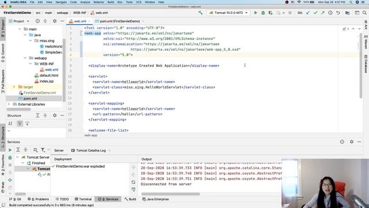Screen dimensions: 369x208
Task: Hide the Project panel
Action: (x=62, y=21)
